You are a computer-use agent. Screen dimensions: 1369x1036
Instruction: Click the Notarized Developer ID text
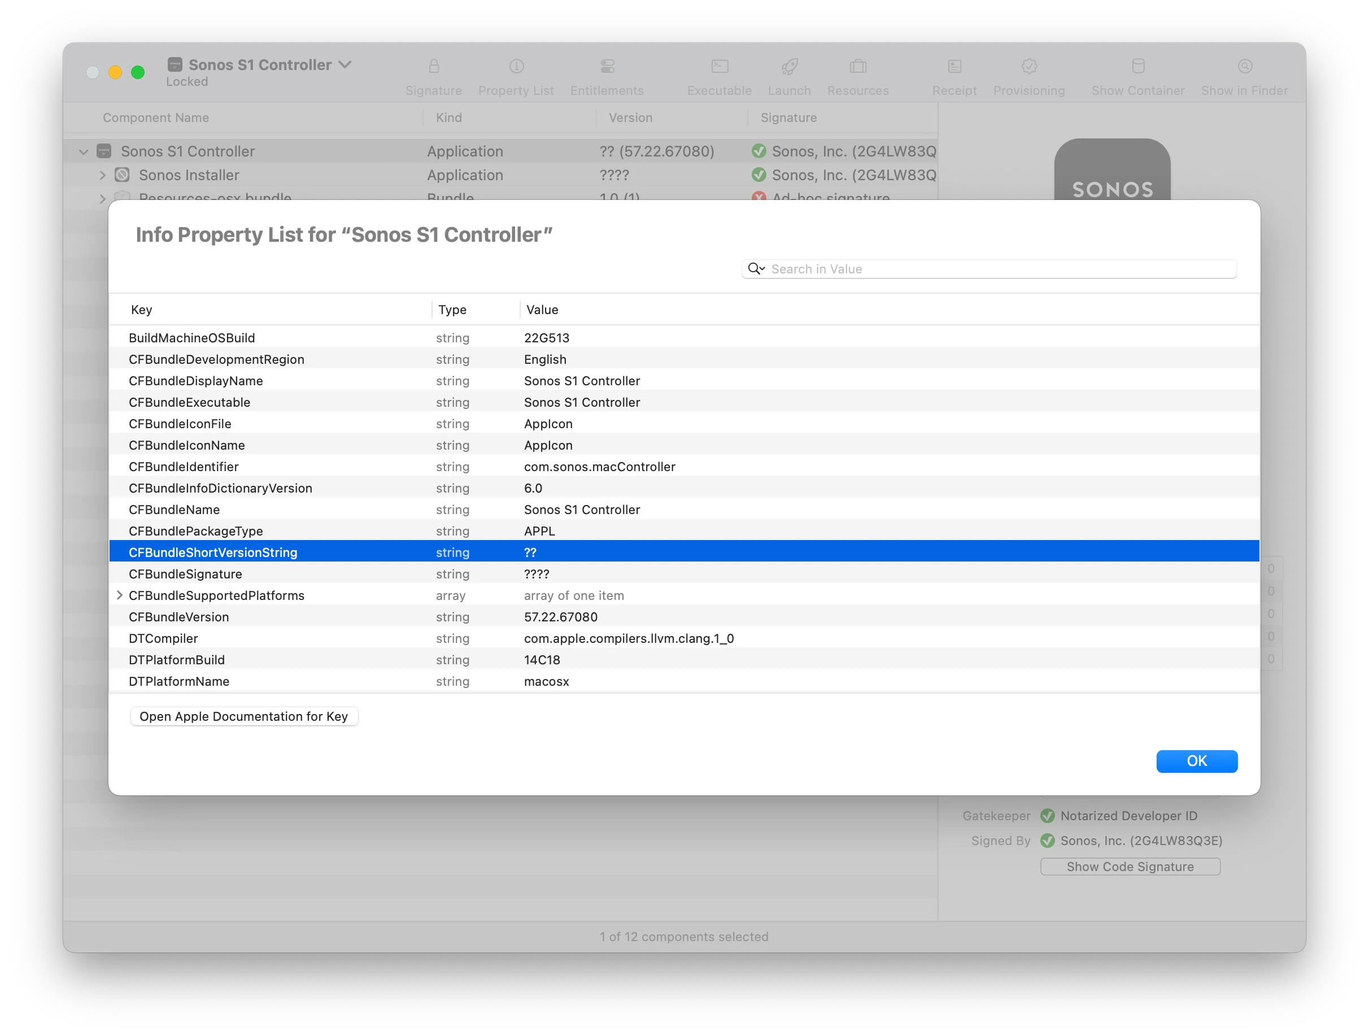coord(1129,816)
